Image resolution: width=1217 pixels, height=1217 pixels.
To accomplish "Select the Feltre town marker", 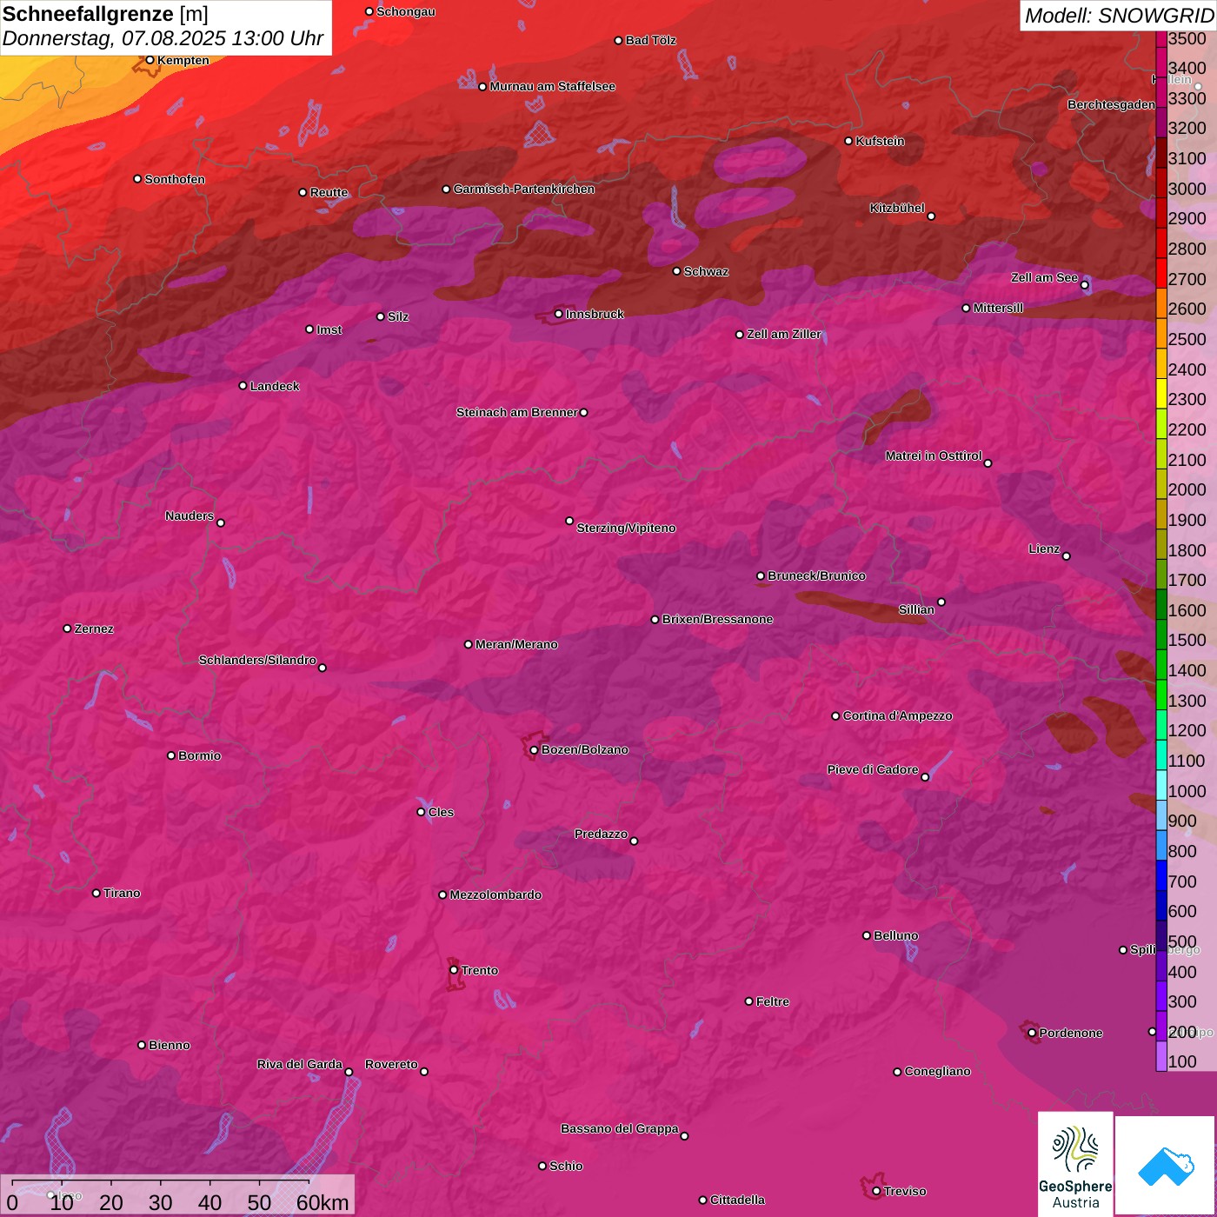I will click(748, 1001).
